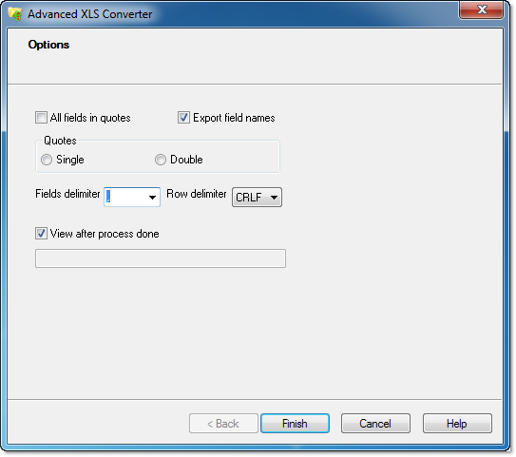Screen dimensions: 516x457
Task: Click the Cancel button
Action: point(375,424)
